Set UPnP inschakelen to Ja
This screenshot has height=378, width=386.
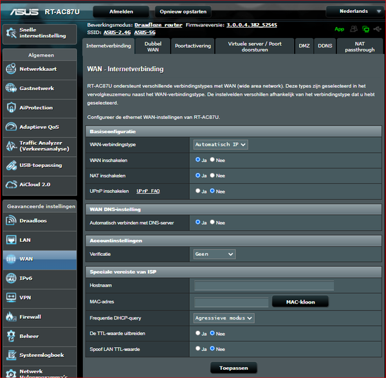[x=198, y=191]
